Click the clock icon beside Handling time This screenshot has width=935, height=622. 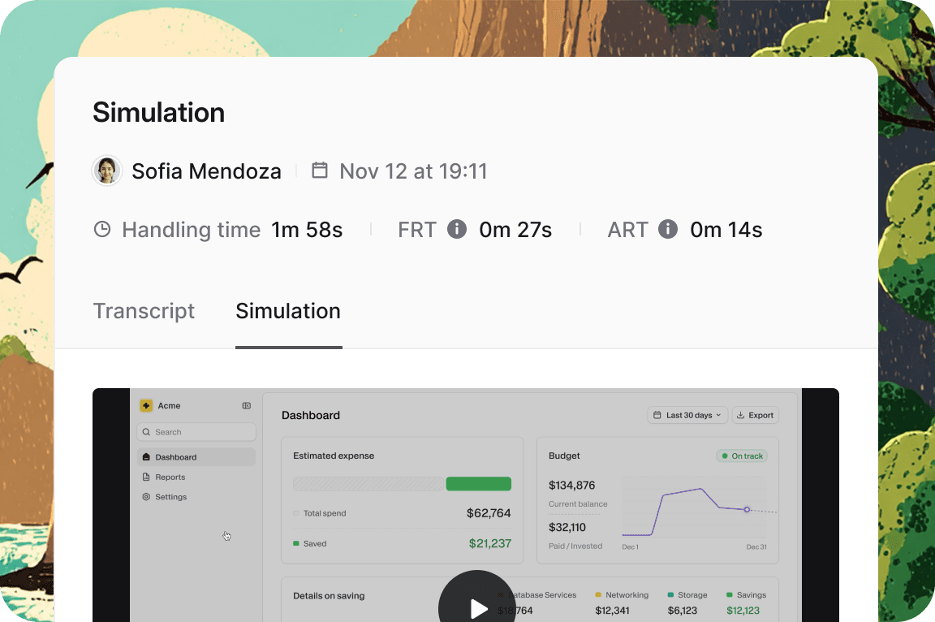point(102,229)
